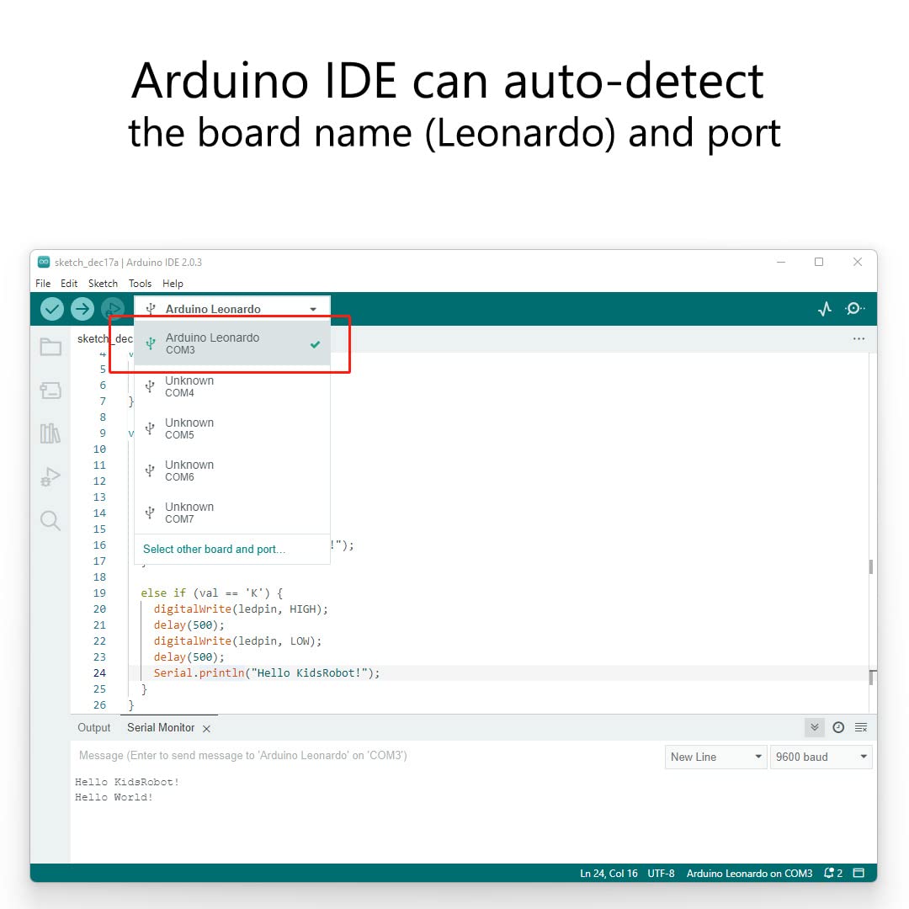The image size is (909, 909).
Task: Open the 9600 baud rate dropdown
Action: coord(821,757)
